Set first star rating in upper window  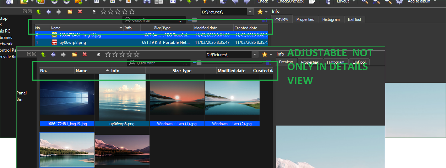click(103, 12)
